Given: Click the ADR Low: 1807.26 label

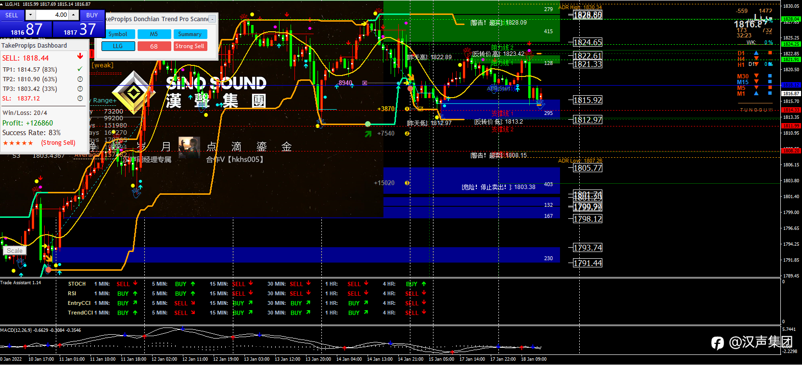Looking at the screenshot, I should point(580,161).
